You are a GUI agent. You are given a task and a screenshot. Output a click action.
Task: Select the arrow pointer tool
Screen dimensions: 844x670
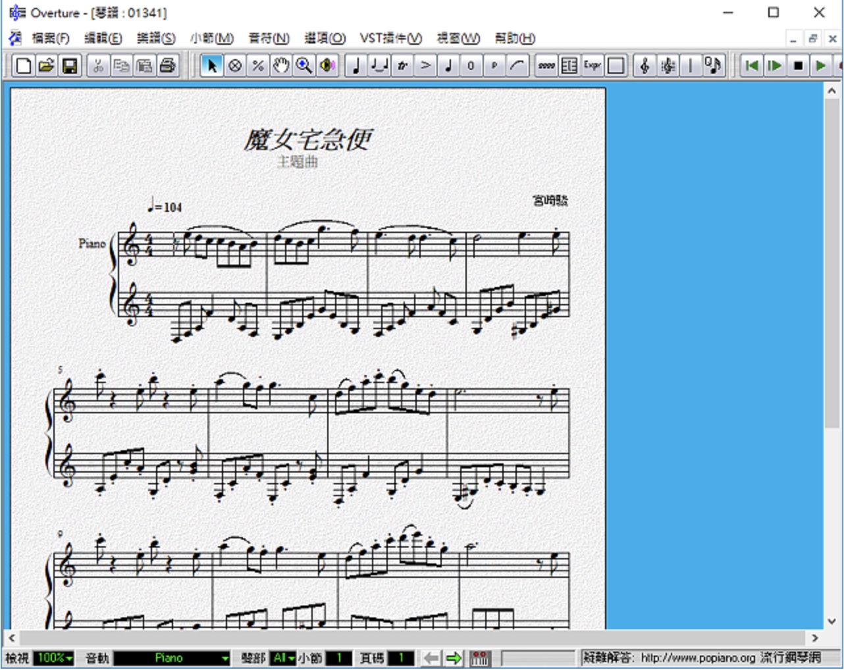pyautogui.click(x=212, y=66)
